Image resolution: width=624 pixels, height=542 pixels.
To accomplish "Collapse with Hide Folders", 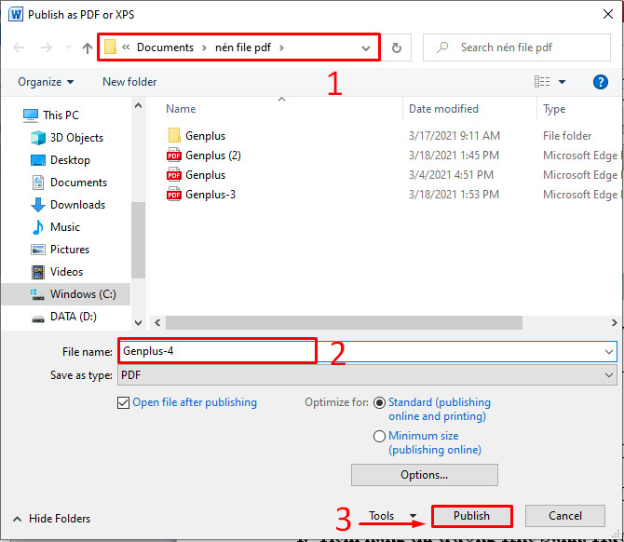I will click(x=52, y=519).
